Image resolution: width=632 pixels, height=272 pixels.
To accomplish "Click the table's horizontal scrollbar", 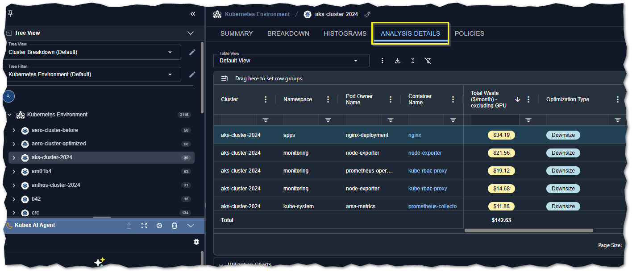I will 528,231.
